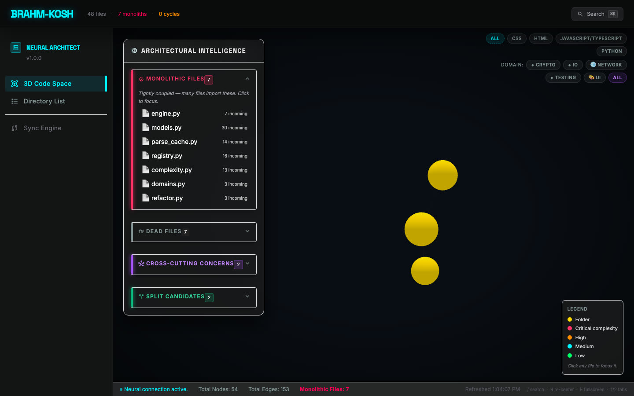Click the file icon next to complexity.py
Viewport: 634px width, 396px height.
[146, 169]
